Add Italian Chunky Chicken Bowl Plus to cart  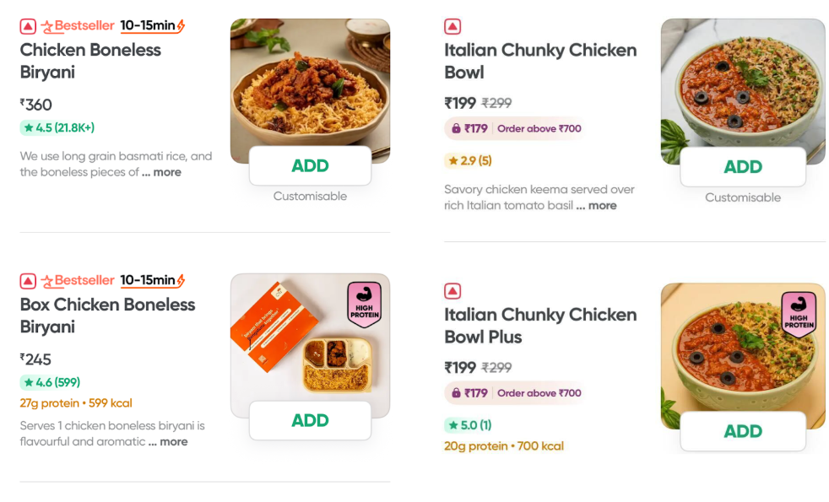coord(743,431)
